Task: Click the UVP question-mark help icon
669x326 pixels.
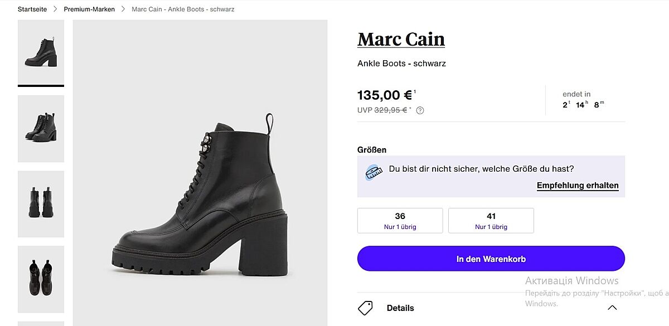Action: pyautogui.click(x=420, y=110)
